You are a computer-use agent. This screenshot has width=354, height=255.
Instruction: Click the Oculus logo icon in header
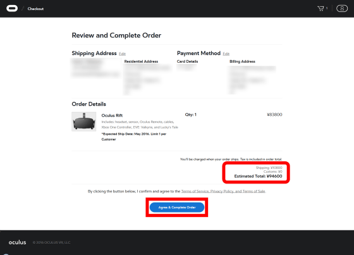(x=12, y=9)
